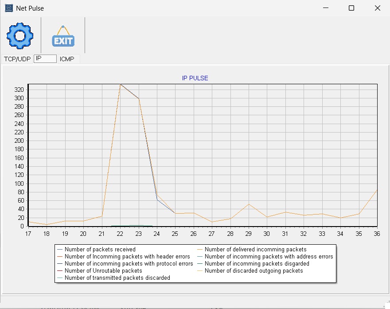Screen dimensions: 390x309
Task: Click the IP PULSE chart title
Action: pos(195,78)
